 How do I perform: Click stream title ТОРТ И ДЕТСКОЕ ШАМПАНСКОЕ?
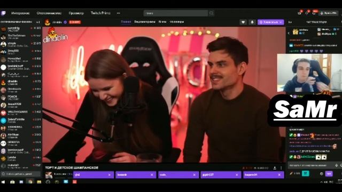[72, 167]
